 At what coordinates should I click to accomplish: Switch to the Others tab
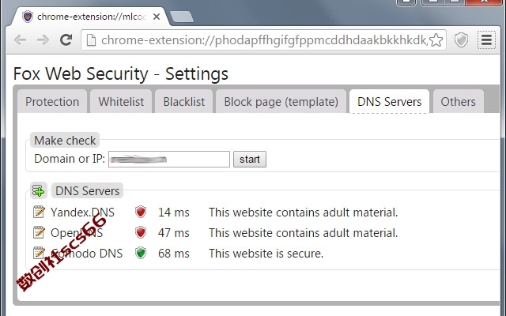point(459,102)
